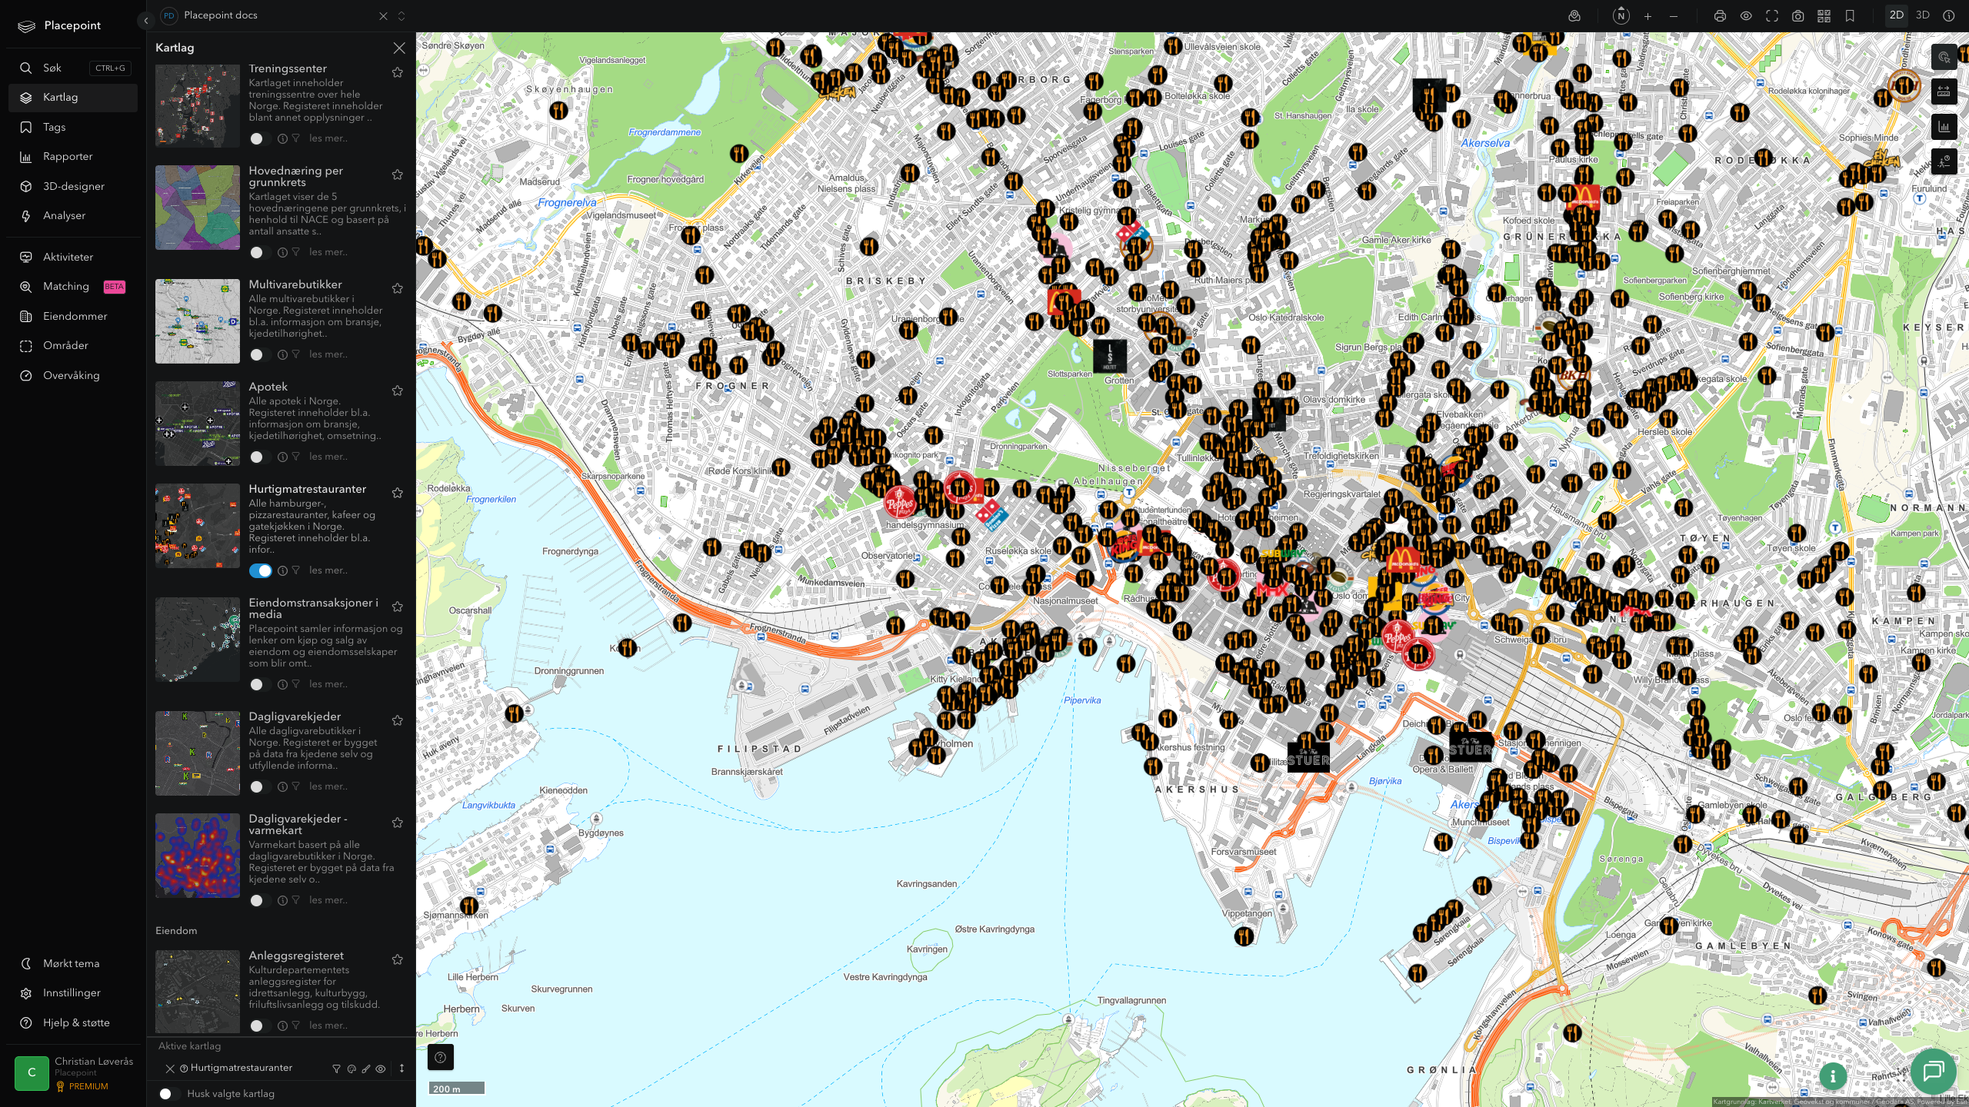
Task: Enable the Eiendomstransaksjoner i media layer toggle
Action: [x=260, y=684]
